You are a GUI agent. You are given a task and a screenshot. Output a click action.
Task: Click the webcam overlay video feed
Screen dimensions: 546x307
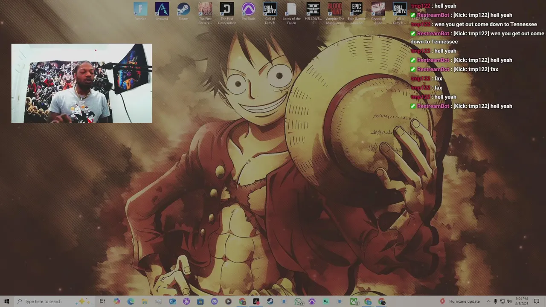click(81, 83)
